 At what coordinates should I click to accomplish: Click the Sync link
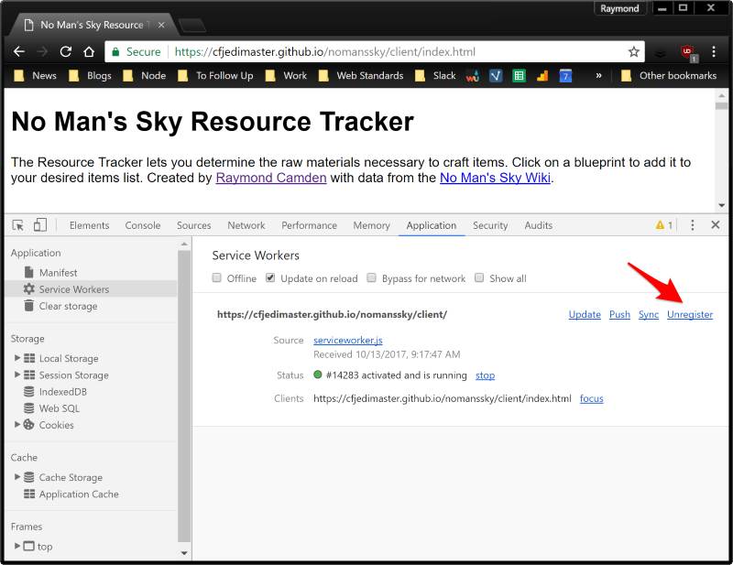click(649, 314)
